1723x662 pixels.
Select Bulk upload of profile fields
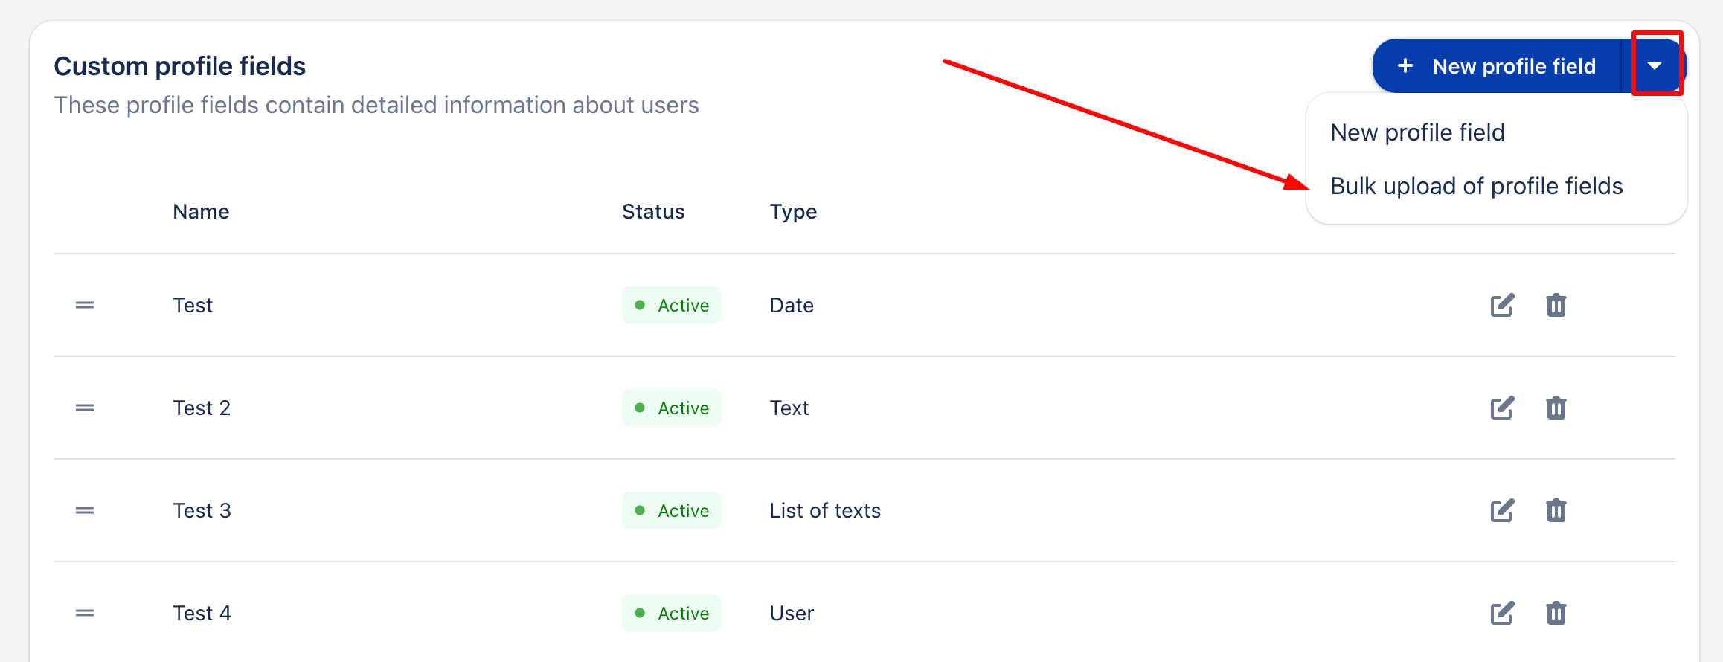pyautogui.click(x=1476, y=186)
